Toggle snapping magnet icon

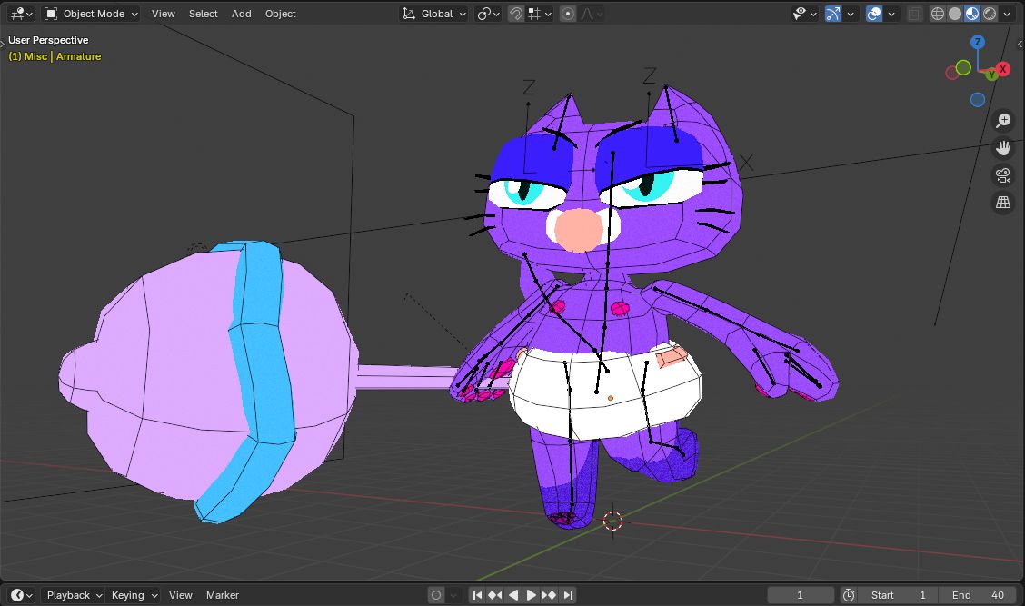tap(516, 13)
